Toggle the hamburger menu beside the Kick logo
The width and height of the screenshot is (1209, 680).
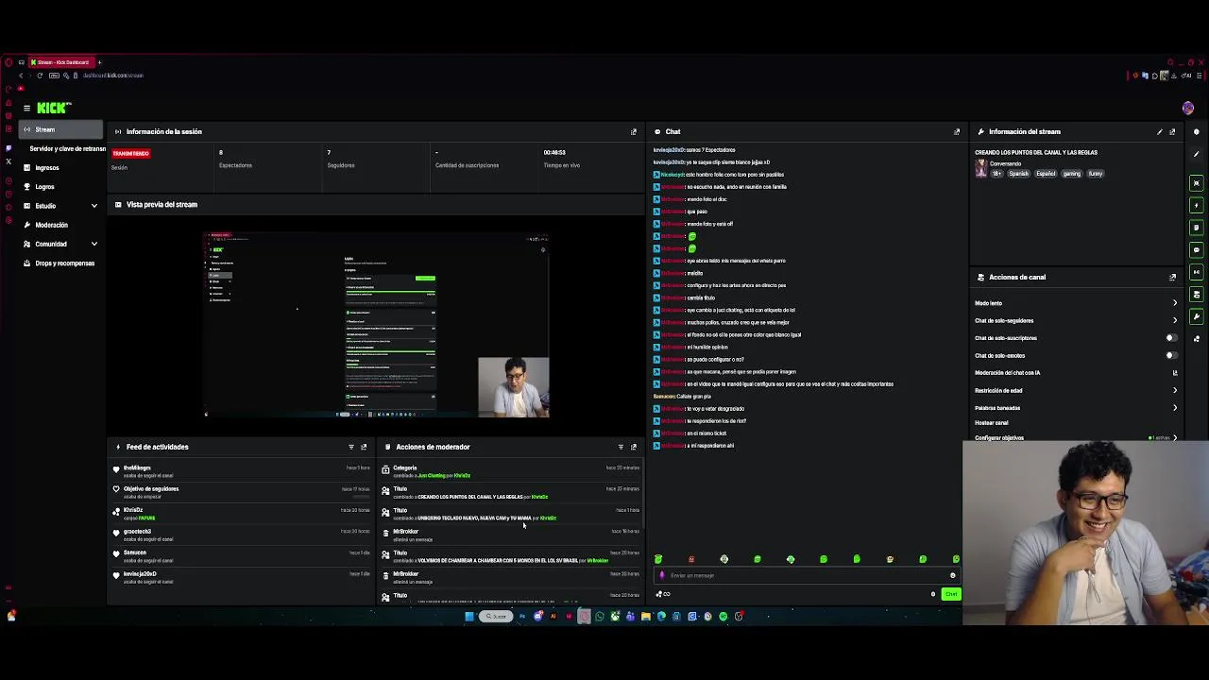(x=26, y=109)
